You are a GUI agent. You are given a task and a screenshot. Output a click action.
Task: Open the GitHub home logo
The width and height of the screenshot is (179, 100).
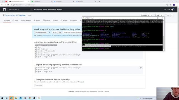(4, 9)
